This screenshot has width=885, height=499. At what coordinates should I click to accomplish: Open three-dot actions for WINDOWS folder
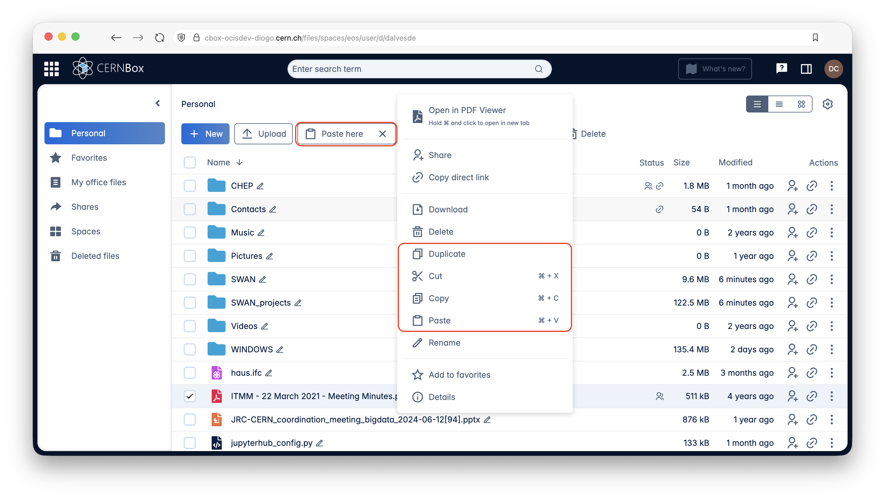click(x=831, y=349)
